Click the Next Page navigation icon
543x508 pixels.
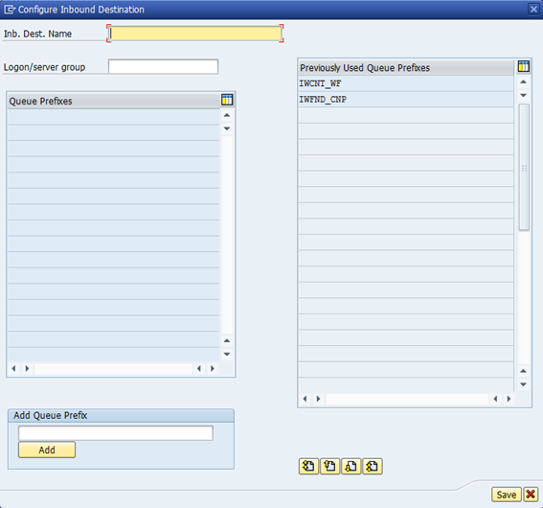point(351,467)
